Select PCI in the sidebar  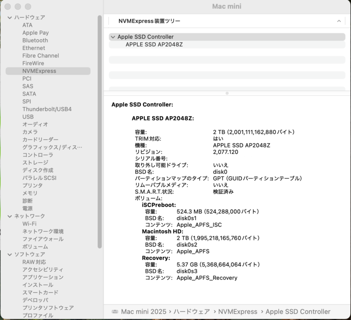[27, 79]
